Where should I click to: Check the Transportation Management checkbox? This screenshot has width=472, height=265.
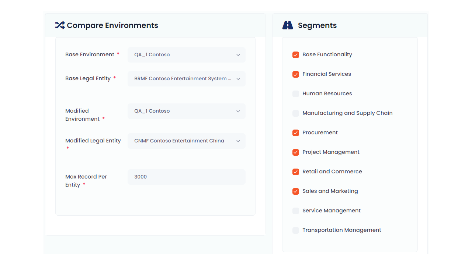296,230
